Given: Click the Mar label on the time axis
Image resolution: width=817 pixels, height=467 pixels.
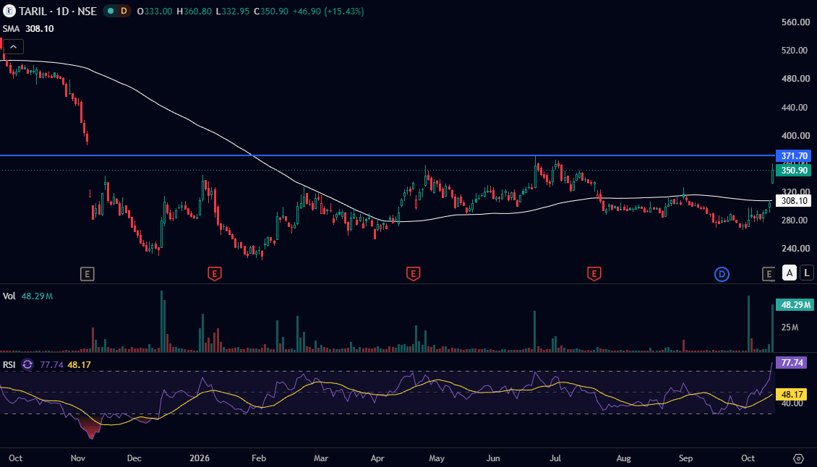Looking at the screenshot, I should [321, 458].
